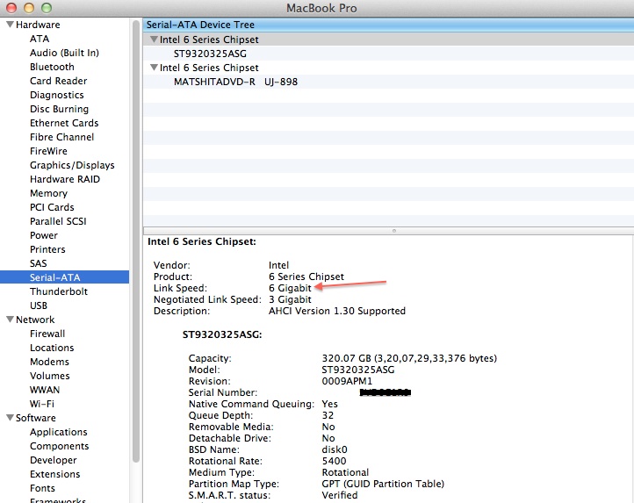This screenshot has width=634, height=503.
Task: Click the Serial-ATA Device Tree column header
Action: click(388, 25)
